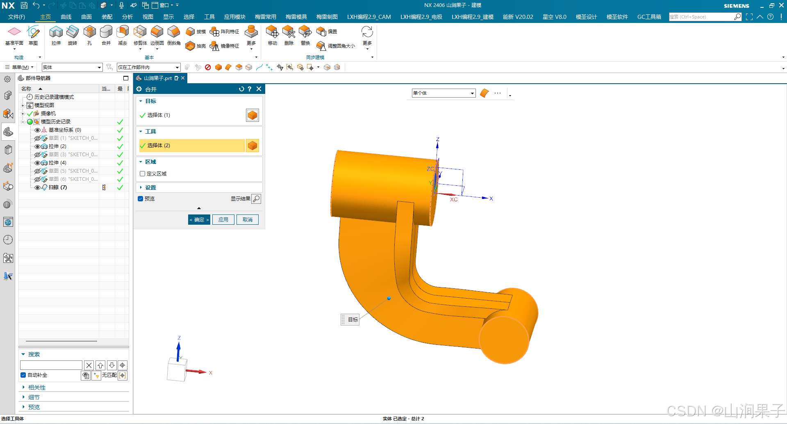Switch to the 曲线 ribbon tab

[66, 17]
